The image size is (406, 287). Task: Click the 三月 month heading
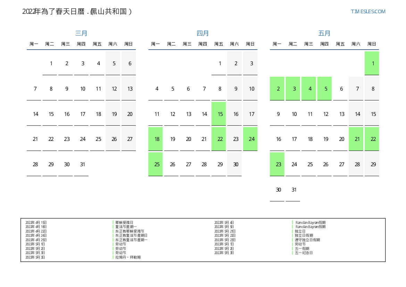pyautogui.click(x=81, y=33)
